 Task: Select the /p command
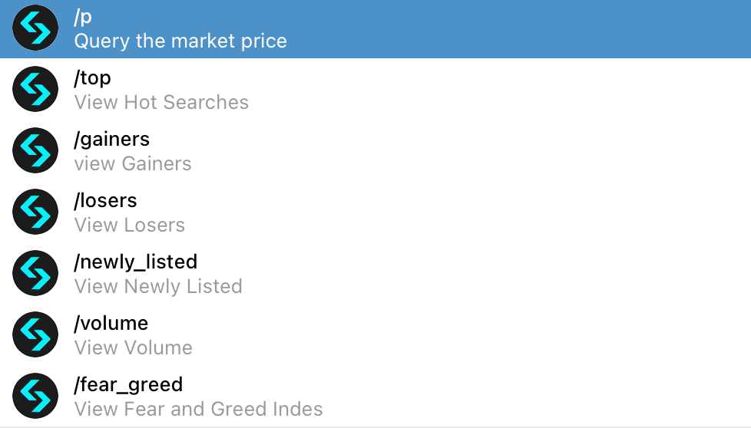click(x=375, y=28)
